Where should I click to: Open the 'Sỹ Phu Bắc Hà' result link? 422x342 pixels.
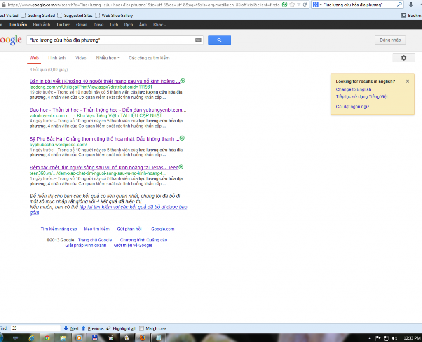click(104, 139)
